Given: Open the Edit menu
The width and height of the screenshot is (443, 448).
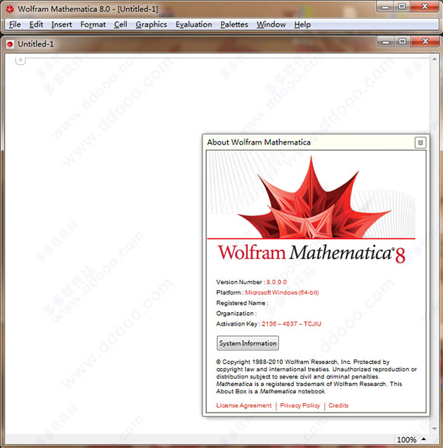Looking at the screenshot, I should point(36,24).
